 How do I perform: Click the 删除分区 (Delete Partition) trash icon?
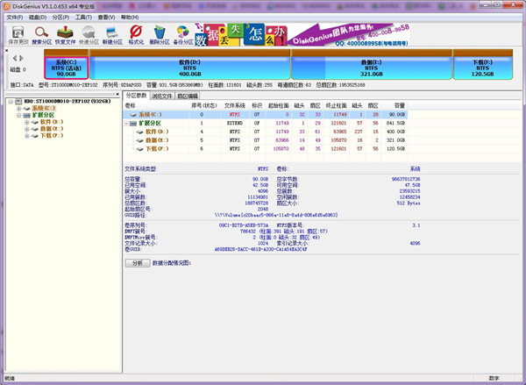[159, 33]
